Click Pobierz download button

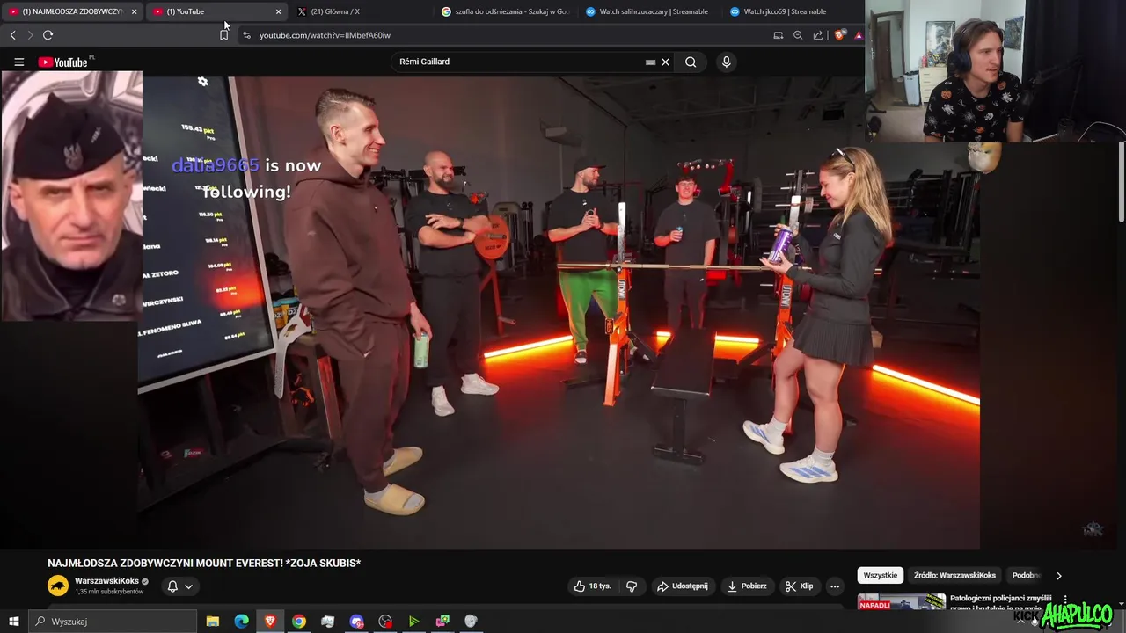(x=746, y=586)
